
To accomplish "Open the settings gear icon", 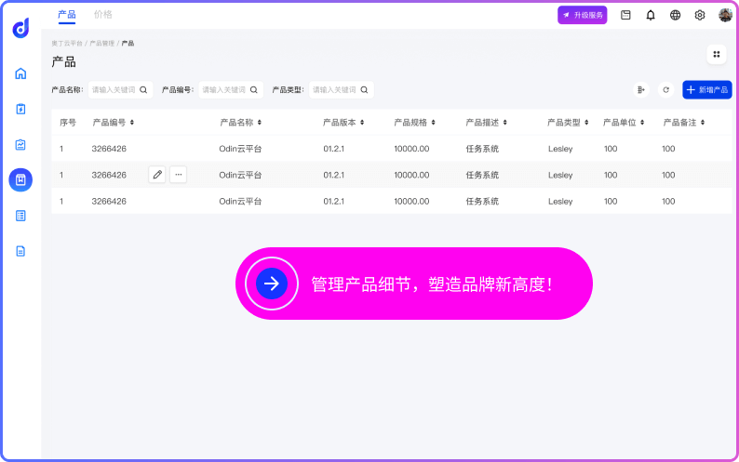I will tap(700, 15).
